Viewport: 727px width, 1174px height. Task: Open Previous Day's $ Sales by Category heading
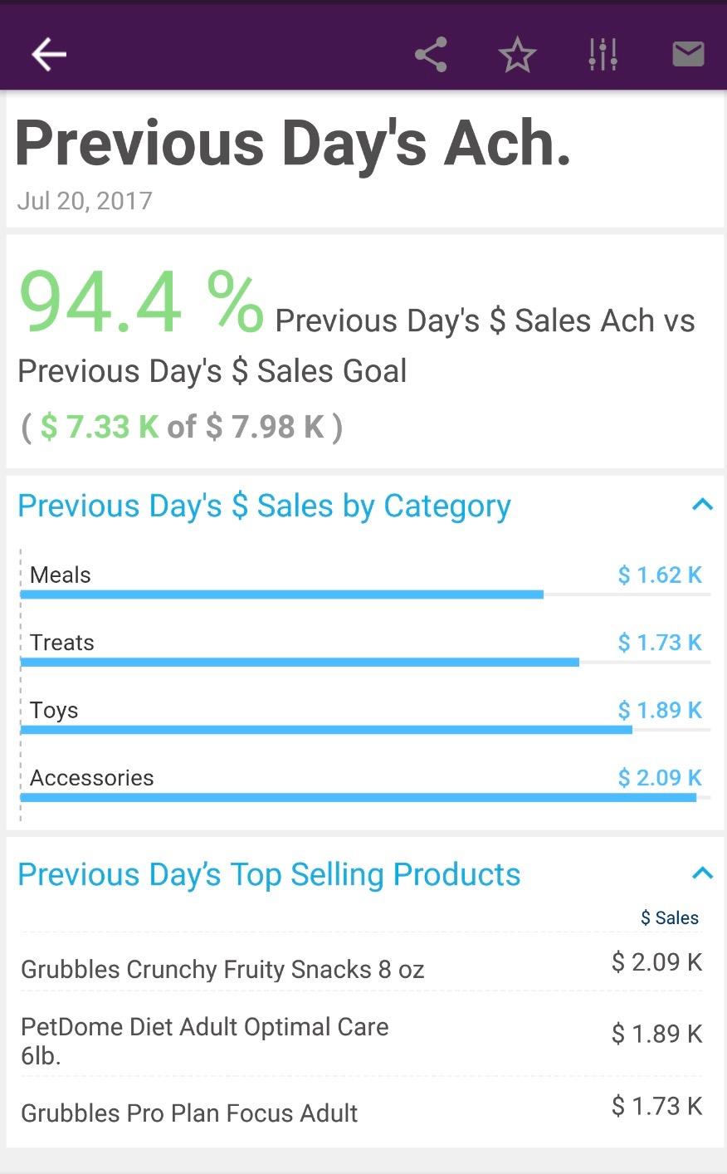(264, 506)
